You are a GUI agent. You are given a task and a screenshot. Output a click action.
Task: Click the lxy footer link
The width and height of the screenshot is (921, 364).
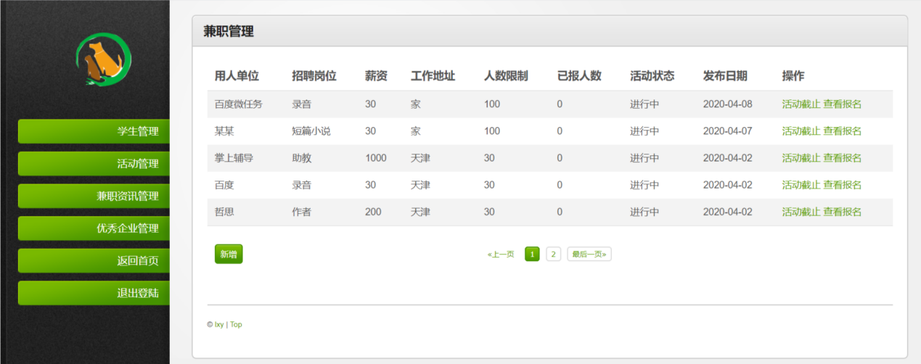219,325
